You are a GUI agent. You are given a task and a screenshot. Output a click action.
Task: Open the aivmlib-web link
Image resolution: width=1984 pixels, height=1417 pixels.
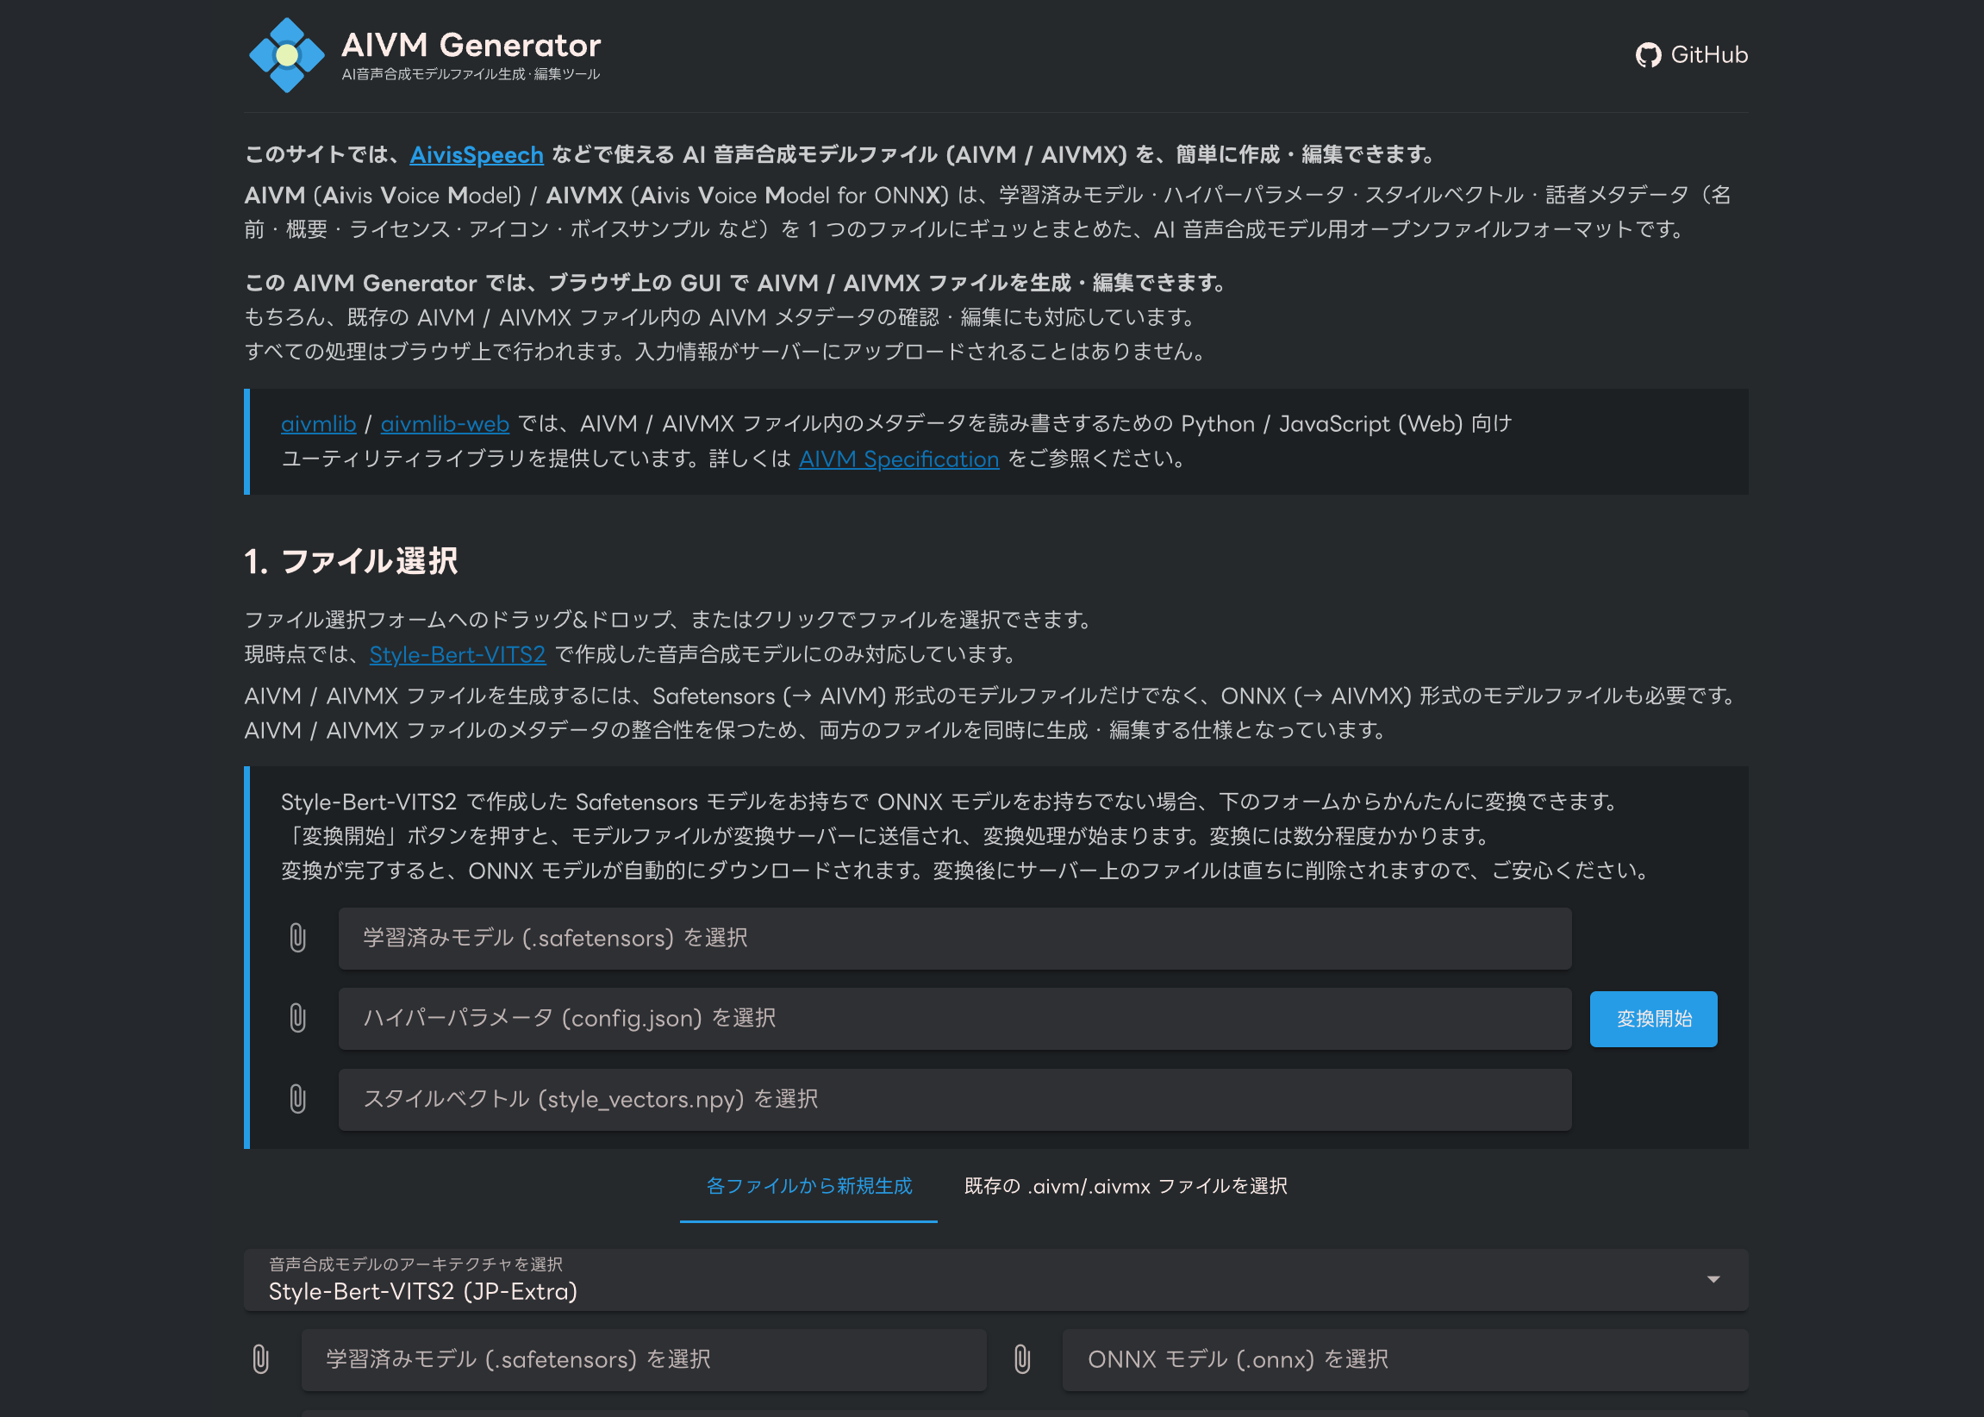coord(445,424)
